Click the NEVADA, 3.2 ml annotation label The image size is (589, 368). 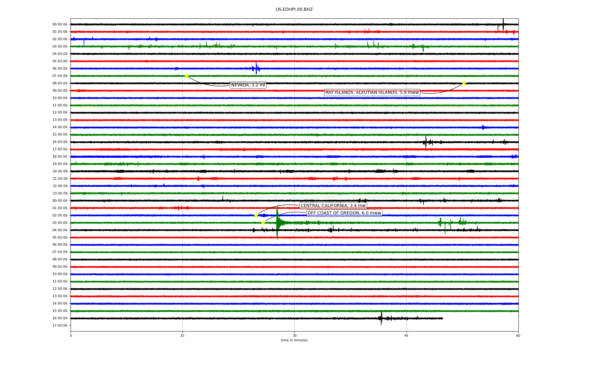click(248, 85)
